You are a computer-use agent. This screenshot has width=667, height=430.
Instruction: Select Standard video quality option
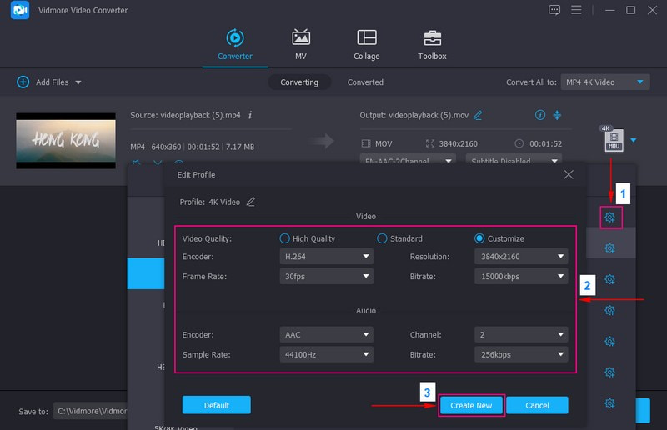[383, 238]
